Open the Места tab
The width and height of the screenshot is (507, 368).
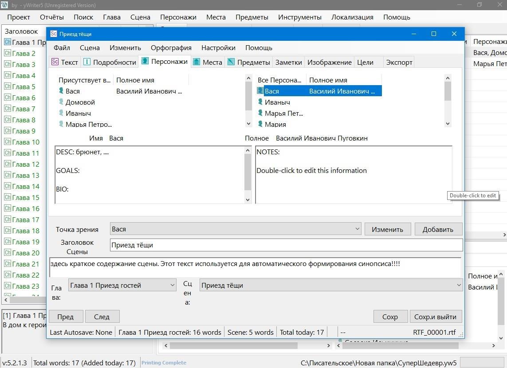(x=208, y=62)
